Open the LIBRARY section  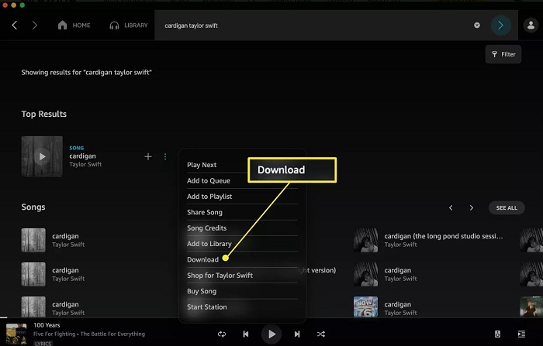[129, 26]
